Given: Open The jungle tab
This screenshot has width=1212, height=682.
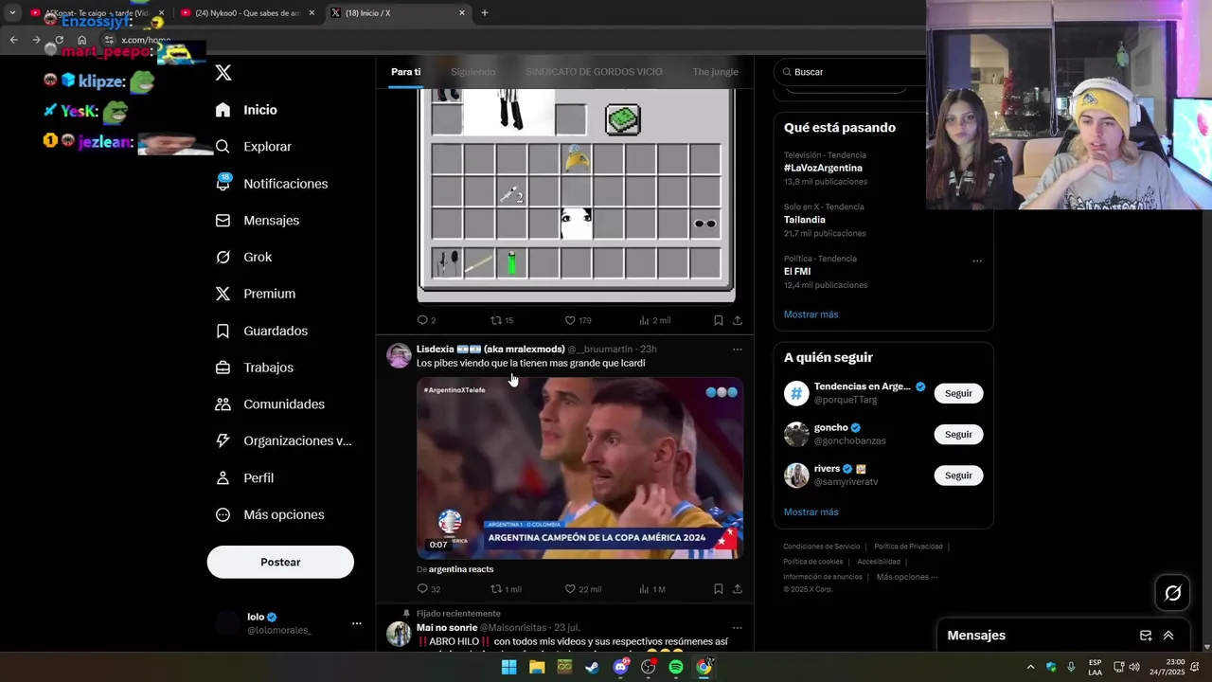Looking at the screenshot, I should (x=715, y=72).
